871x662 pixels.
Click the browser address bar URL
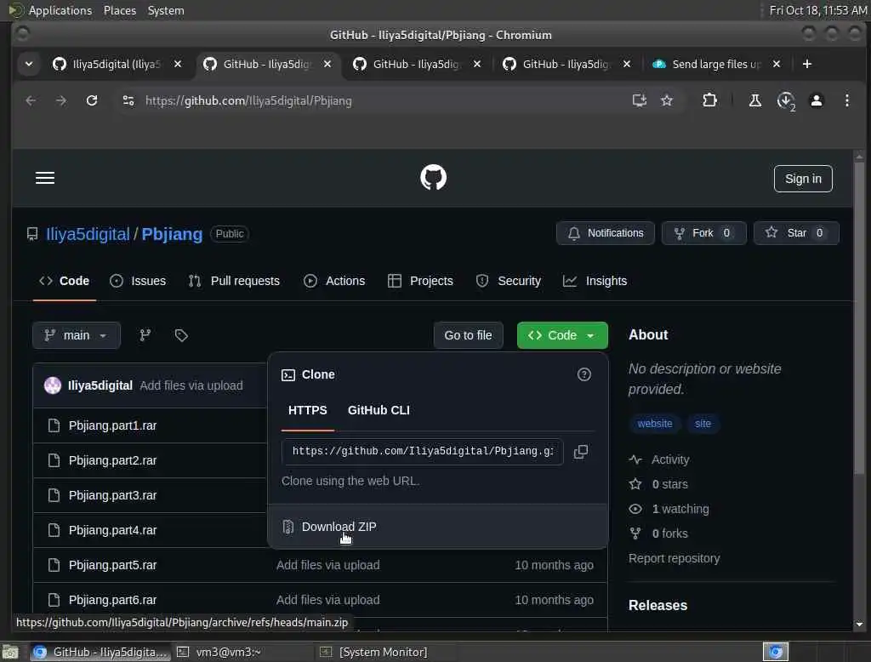point(248,100)
